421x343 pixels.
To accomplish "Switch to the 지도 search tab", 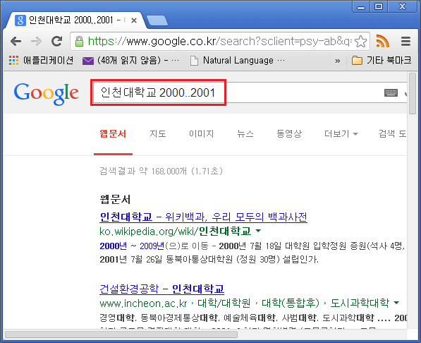I will (x=158, y=134).
